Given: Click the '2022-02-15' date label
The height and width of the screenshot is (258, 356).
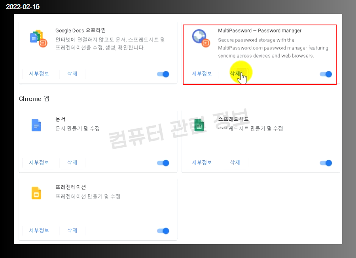Looking at the screenshot, I should point(23,7).
